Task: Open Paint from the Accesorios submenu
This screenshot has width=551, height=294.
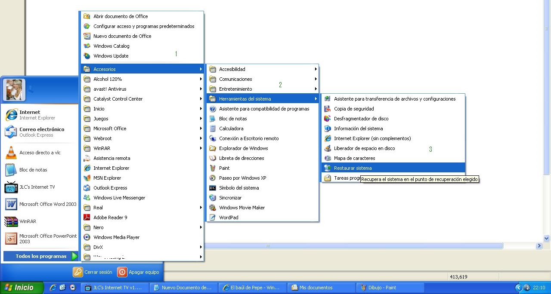Action: [x=224, y=168]
